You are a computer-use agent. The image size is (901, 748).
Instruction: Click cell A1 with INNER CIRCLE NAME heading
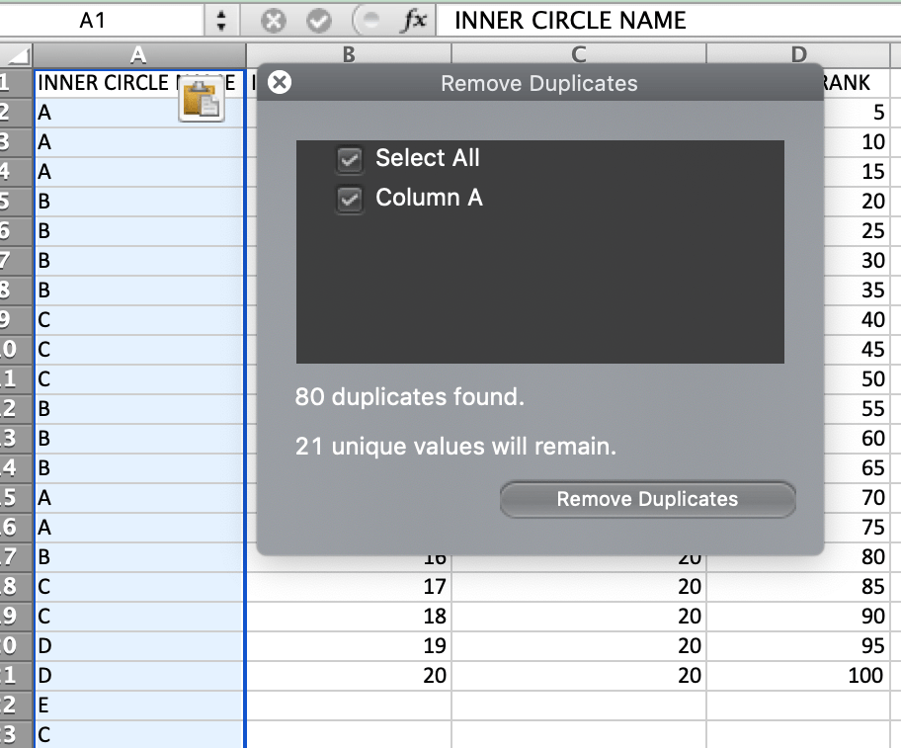104,83
